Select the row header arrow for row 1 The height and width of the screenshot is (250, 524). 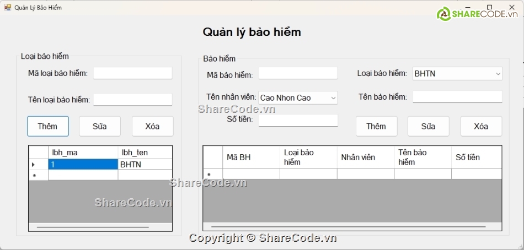click(39, 165)
